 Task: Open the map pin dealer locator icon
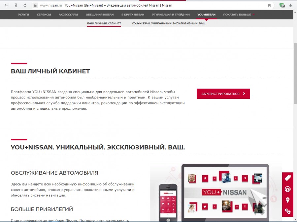[x=287, y=200]
